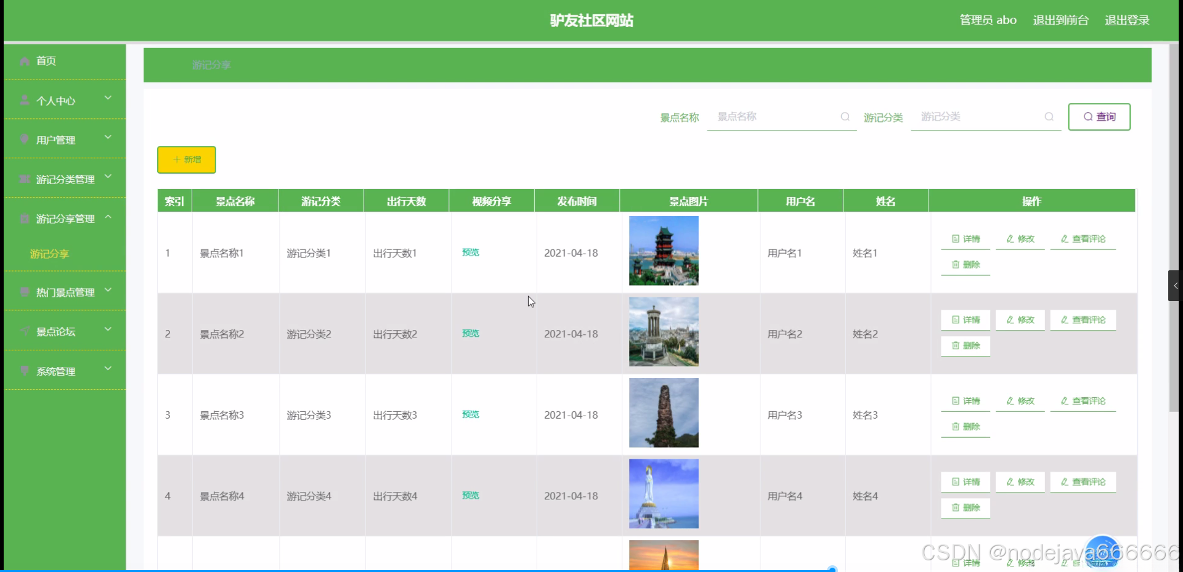This screenshot has width=1183, height=572.
Task: Expand the 个人中心 chevron
Action: 108,98
